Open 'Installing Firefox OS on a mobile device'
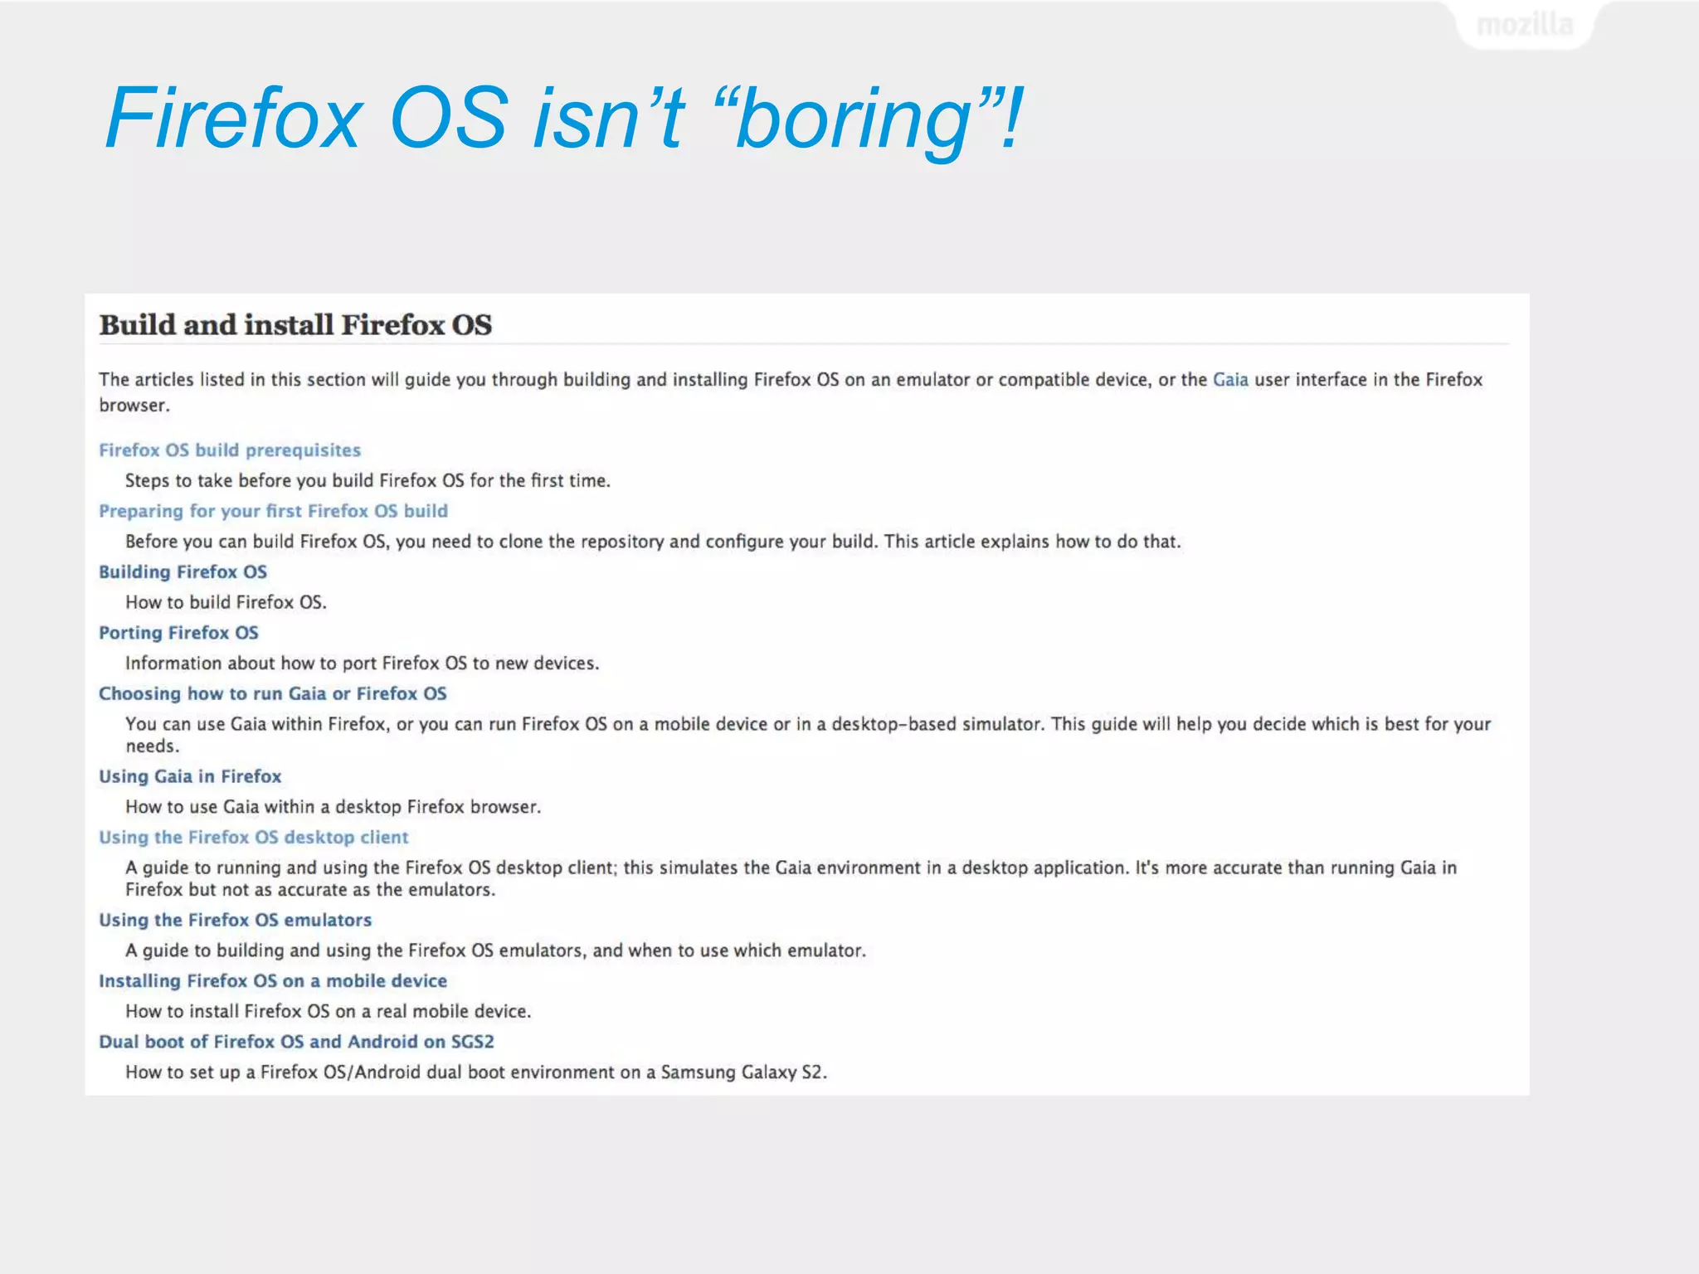The width and height of the screenshot is (1699, 1274). point(273,981)
